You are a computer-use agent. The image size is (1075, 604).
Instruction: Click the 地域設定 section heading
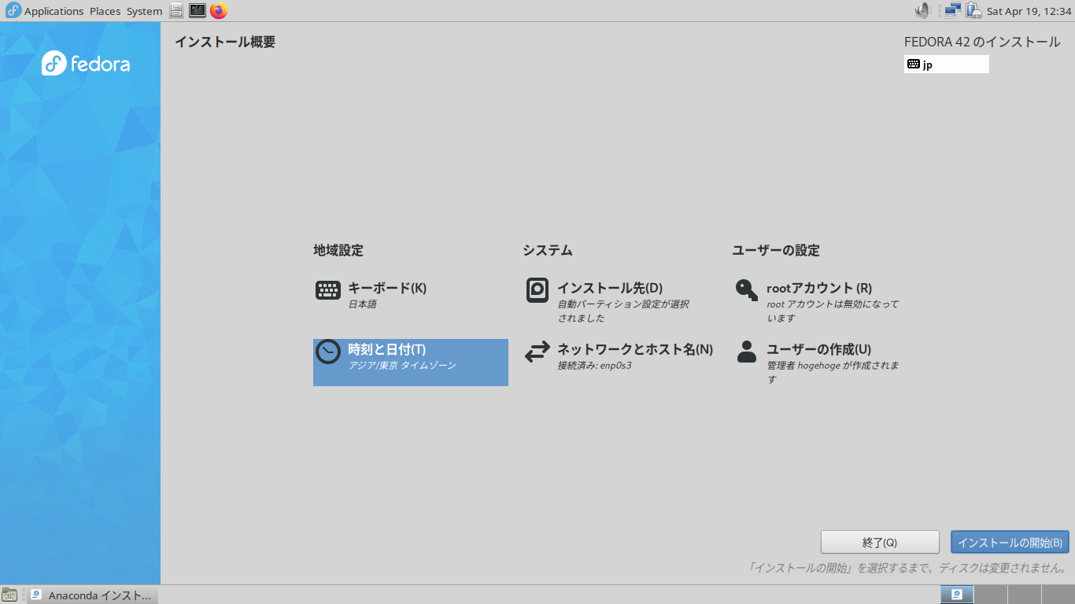[338, 250]
